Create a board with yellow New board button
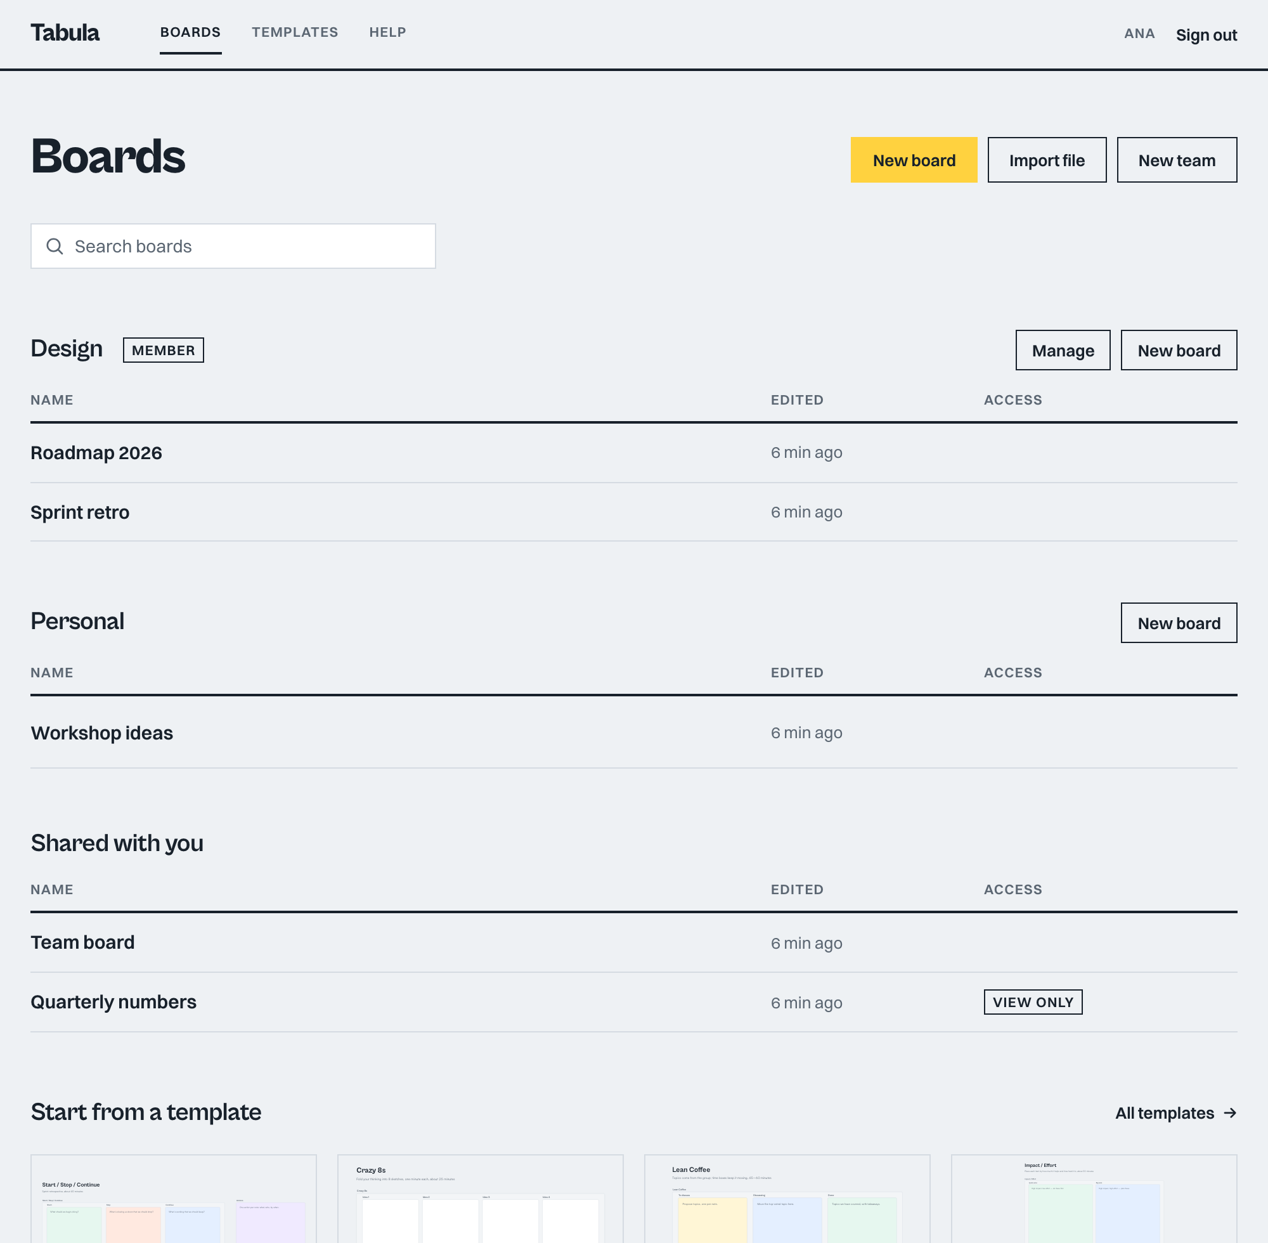The image size is (1268, 1243). coord(914,160)
